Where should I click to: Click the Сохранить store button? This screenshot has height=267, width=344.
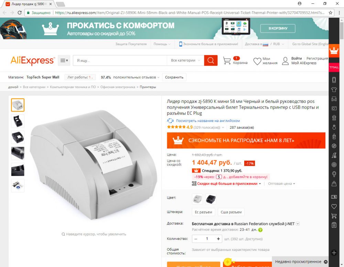(174, 77)
